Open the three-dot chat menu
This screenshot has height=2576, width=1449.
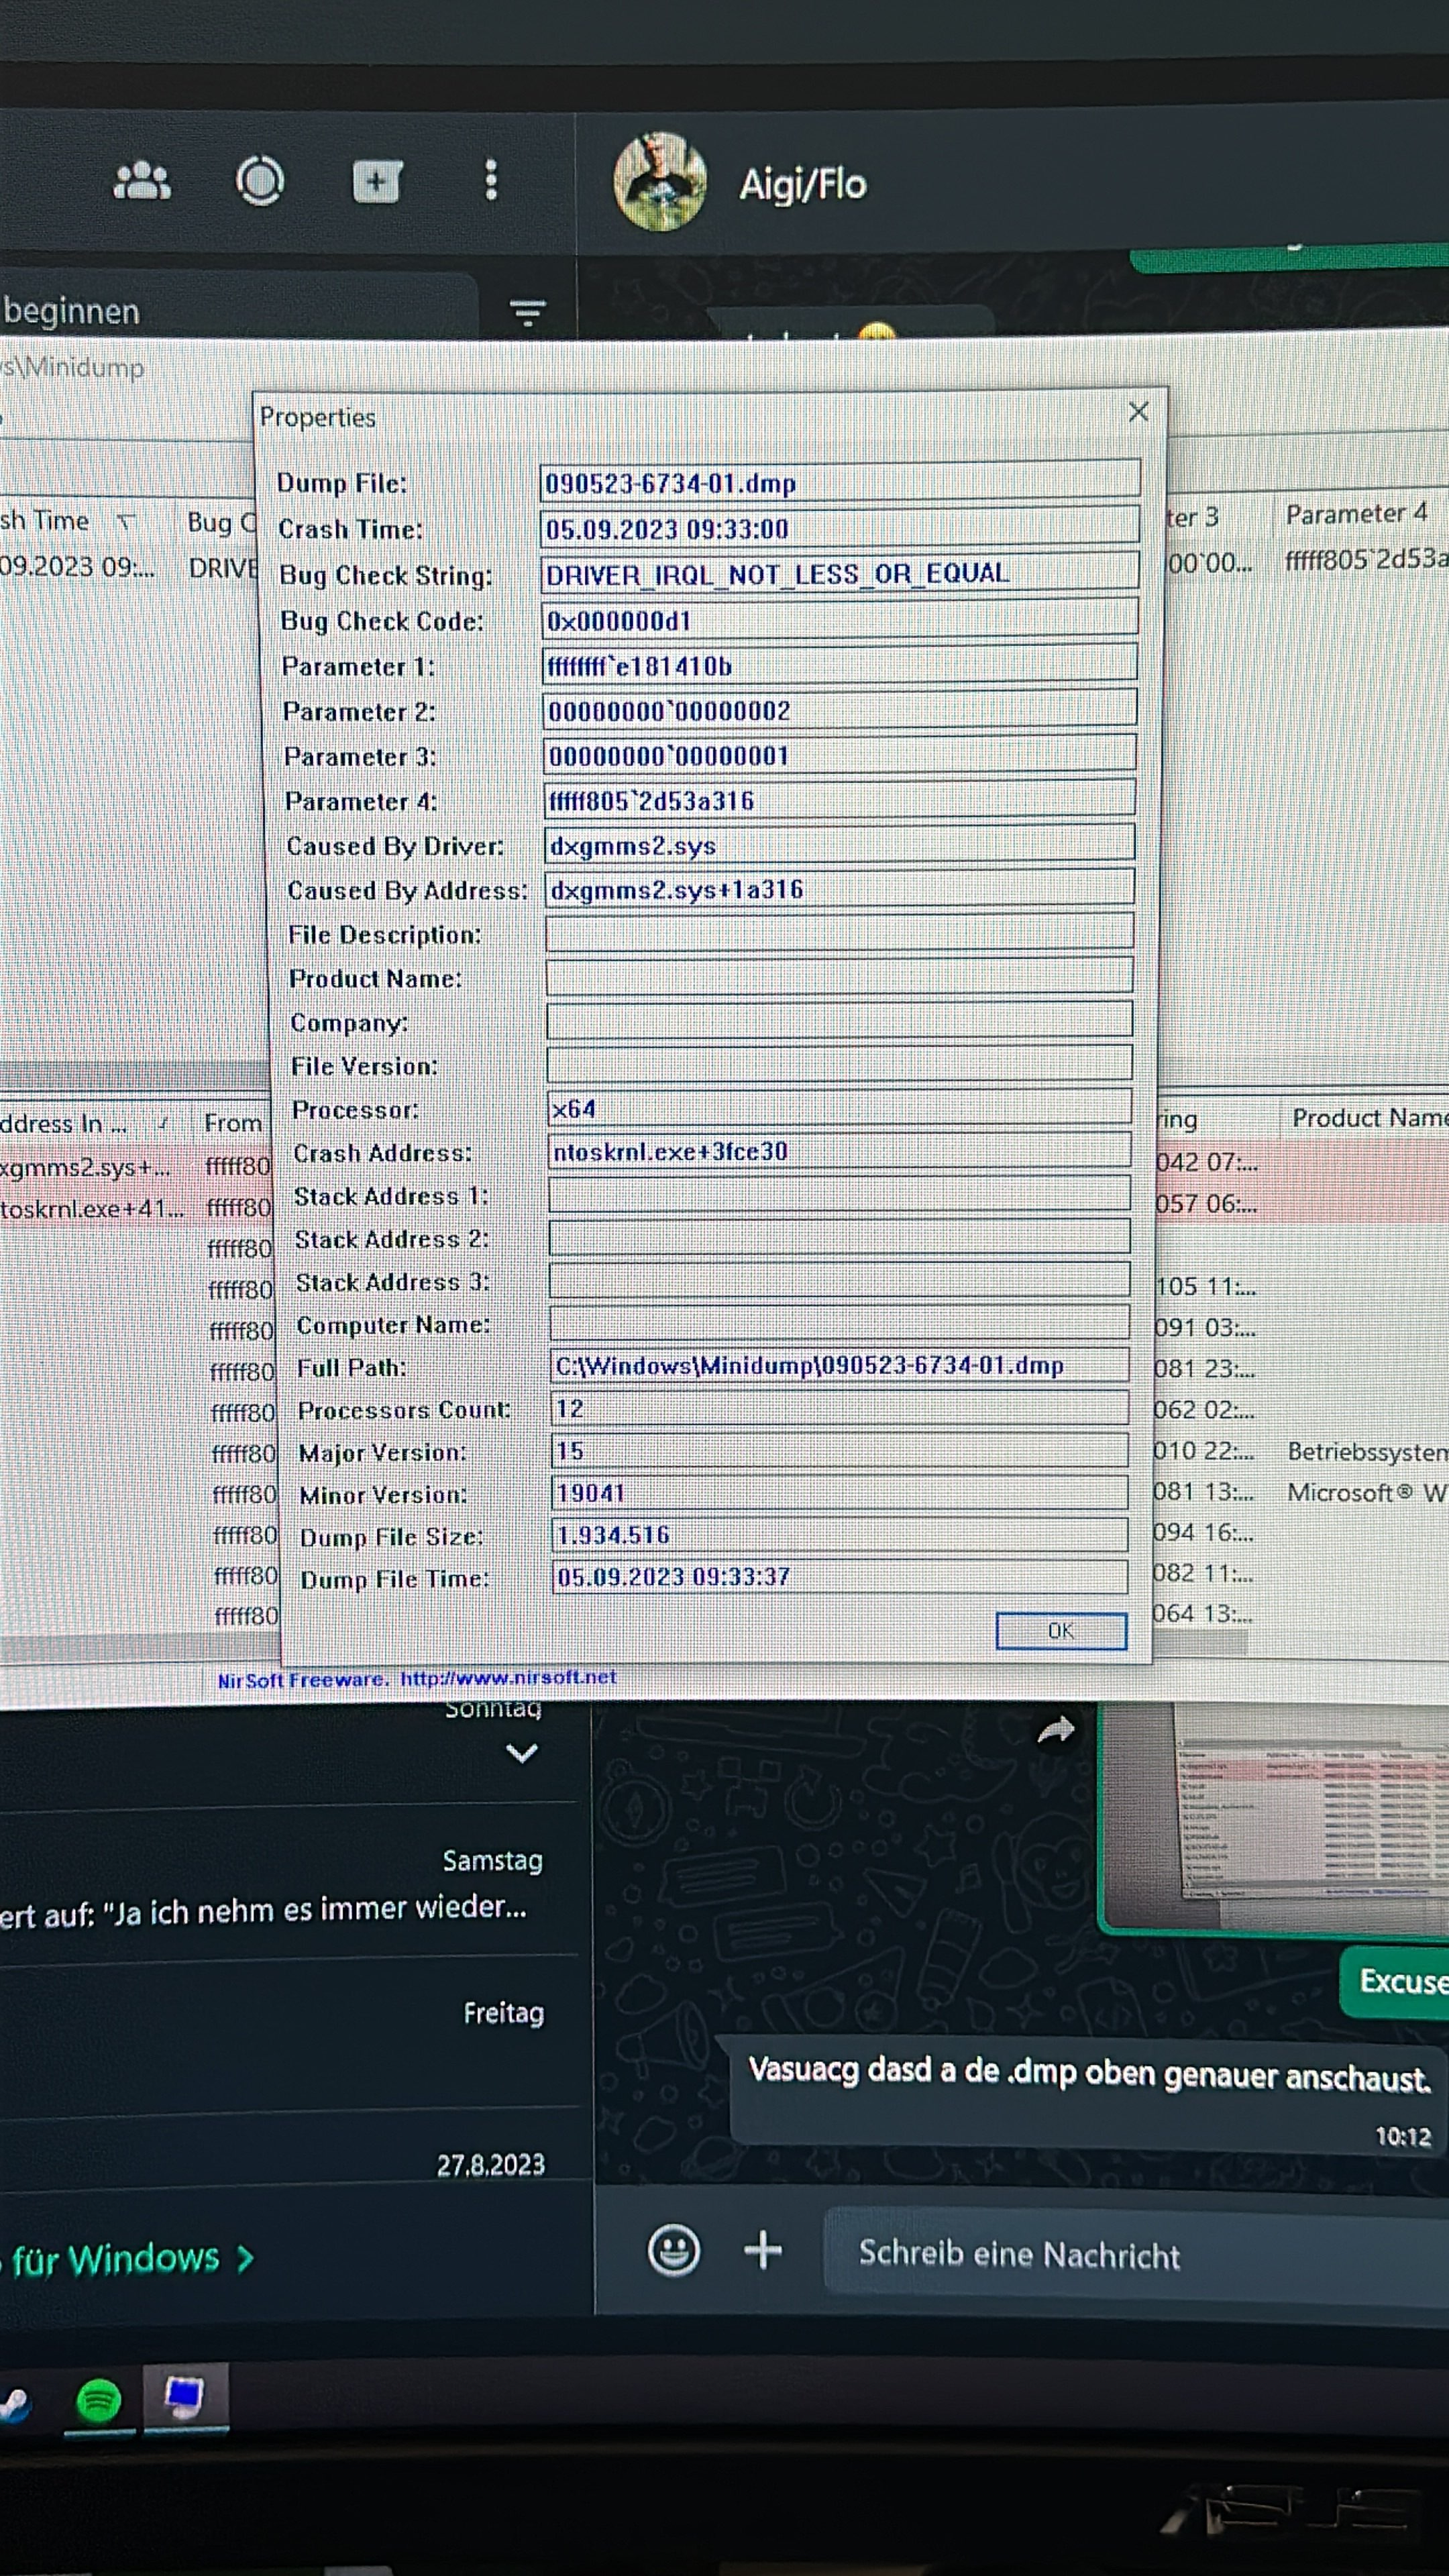point(491,181)
